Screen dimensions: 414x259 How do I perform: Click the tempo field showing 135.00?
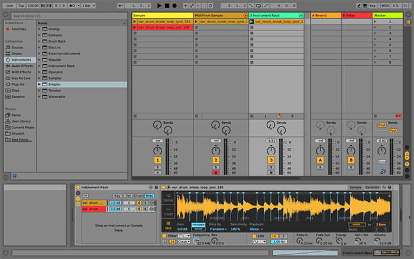[33, 5]
